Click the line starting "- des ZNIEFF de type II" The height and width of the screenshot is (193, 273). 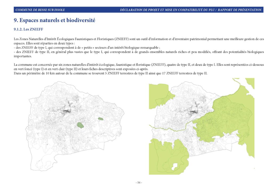(x=139, y=52)
